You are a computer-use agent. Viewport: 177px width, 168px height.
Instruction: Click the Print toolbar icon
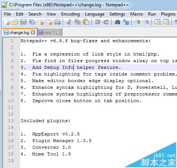58,22
